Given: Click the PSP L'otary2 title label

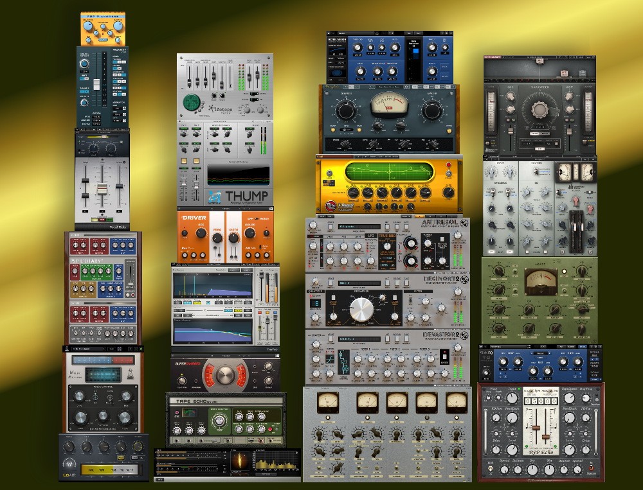Looking at the screenshot, I should (87, 260).
